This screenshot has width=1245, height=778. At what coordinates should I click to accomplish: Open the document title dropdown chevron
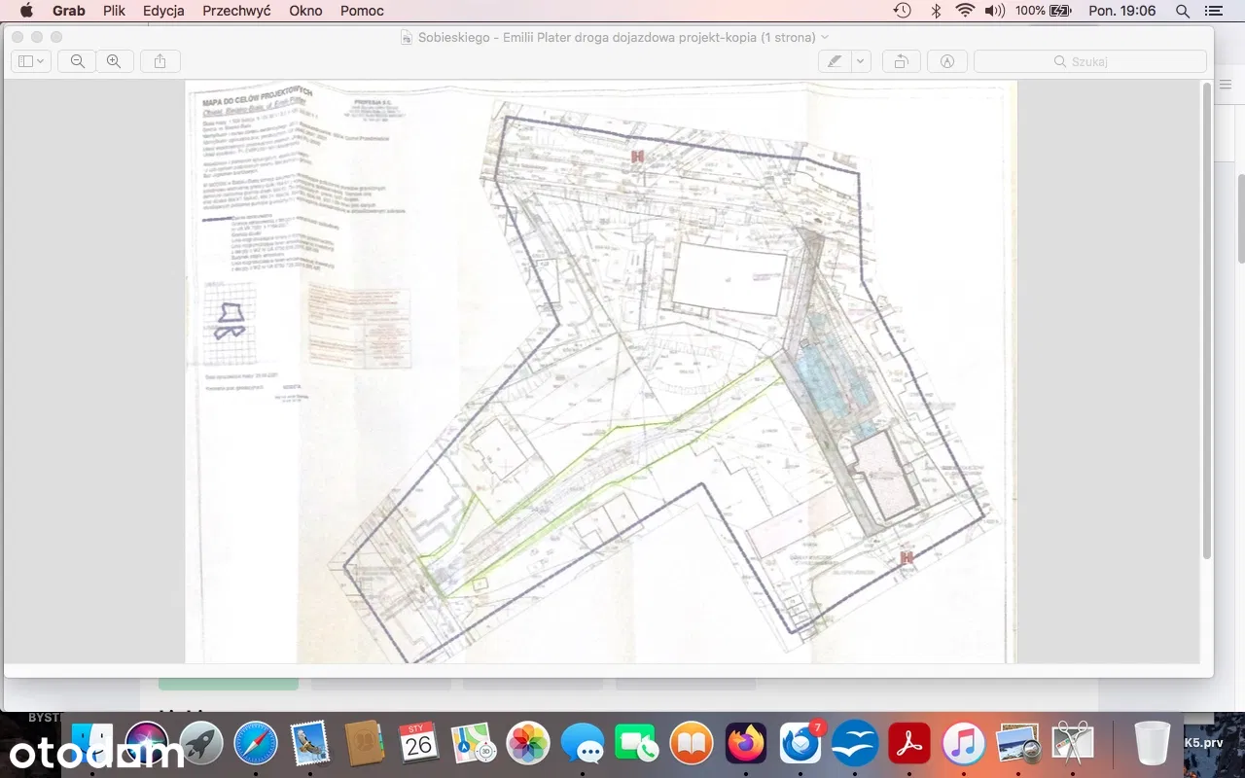point(826,37)
